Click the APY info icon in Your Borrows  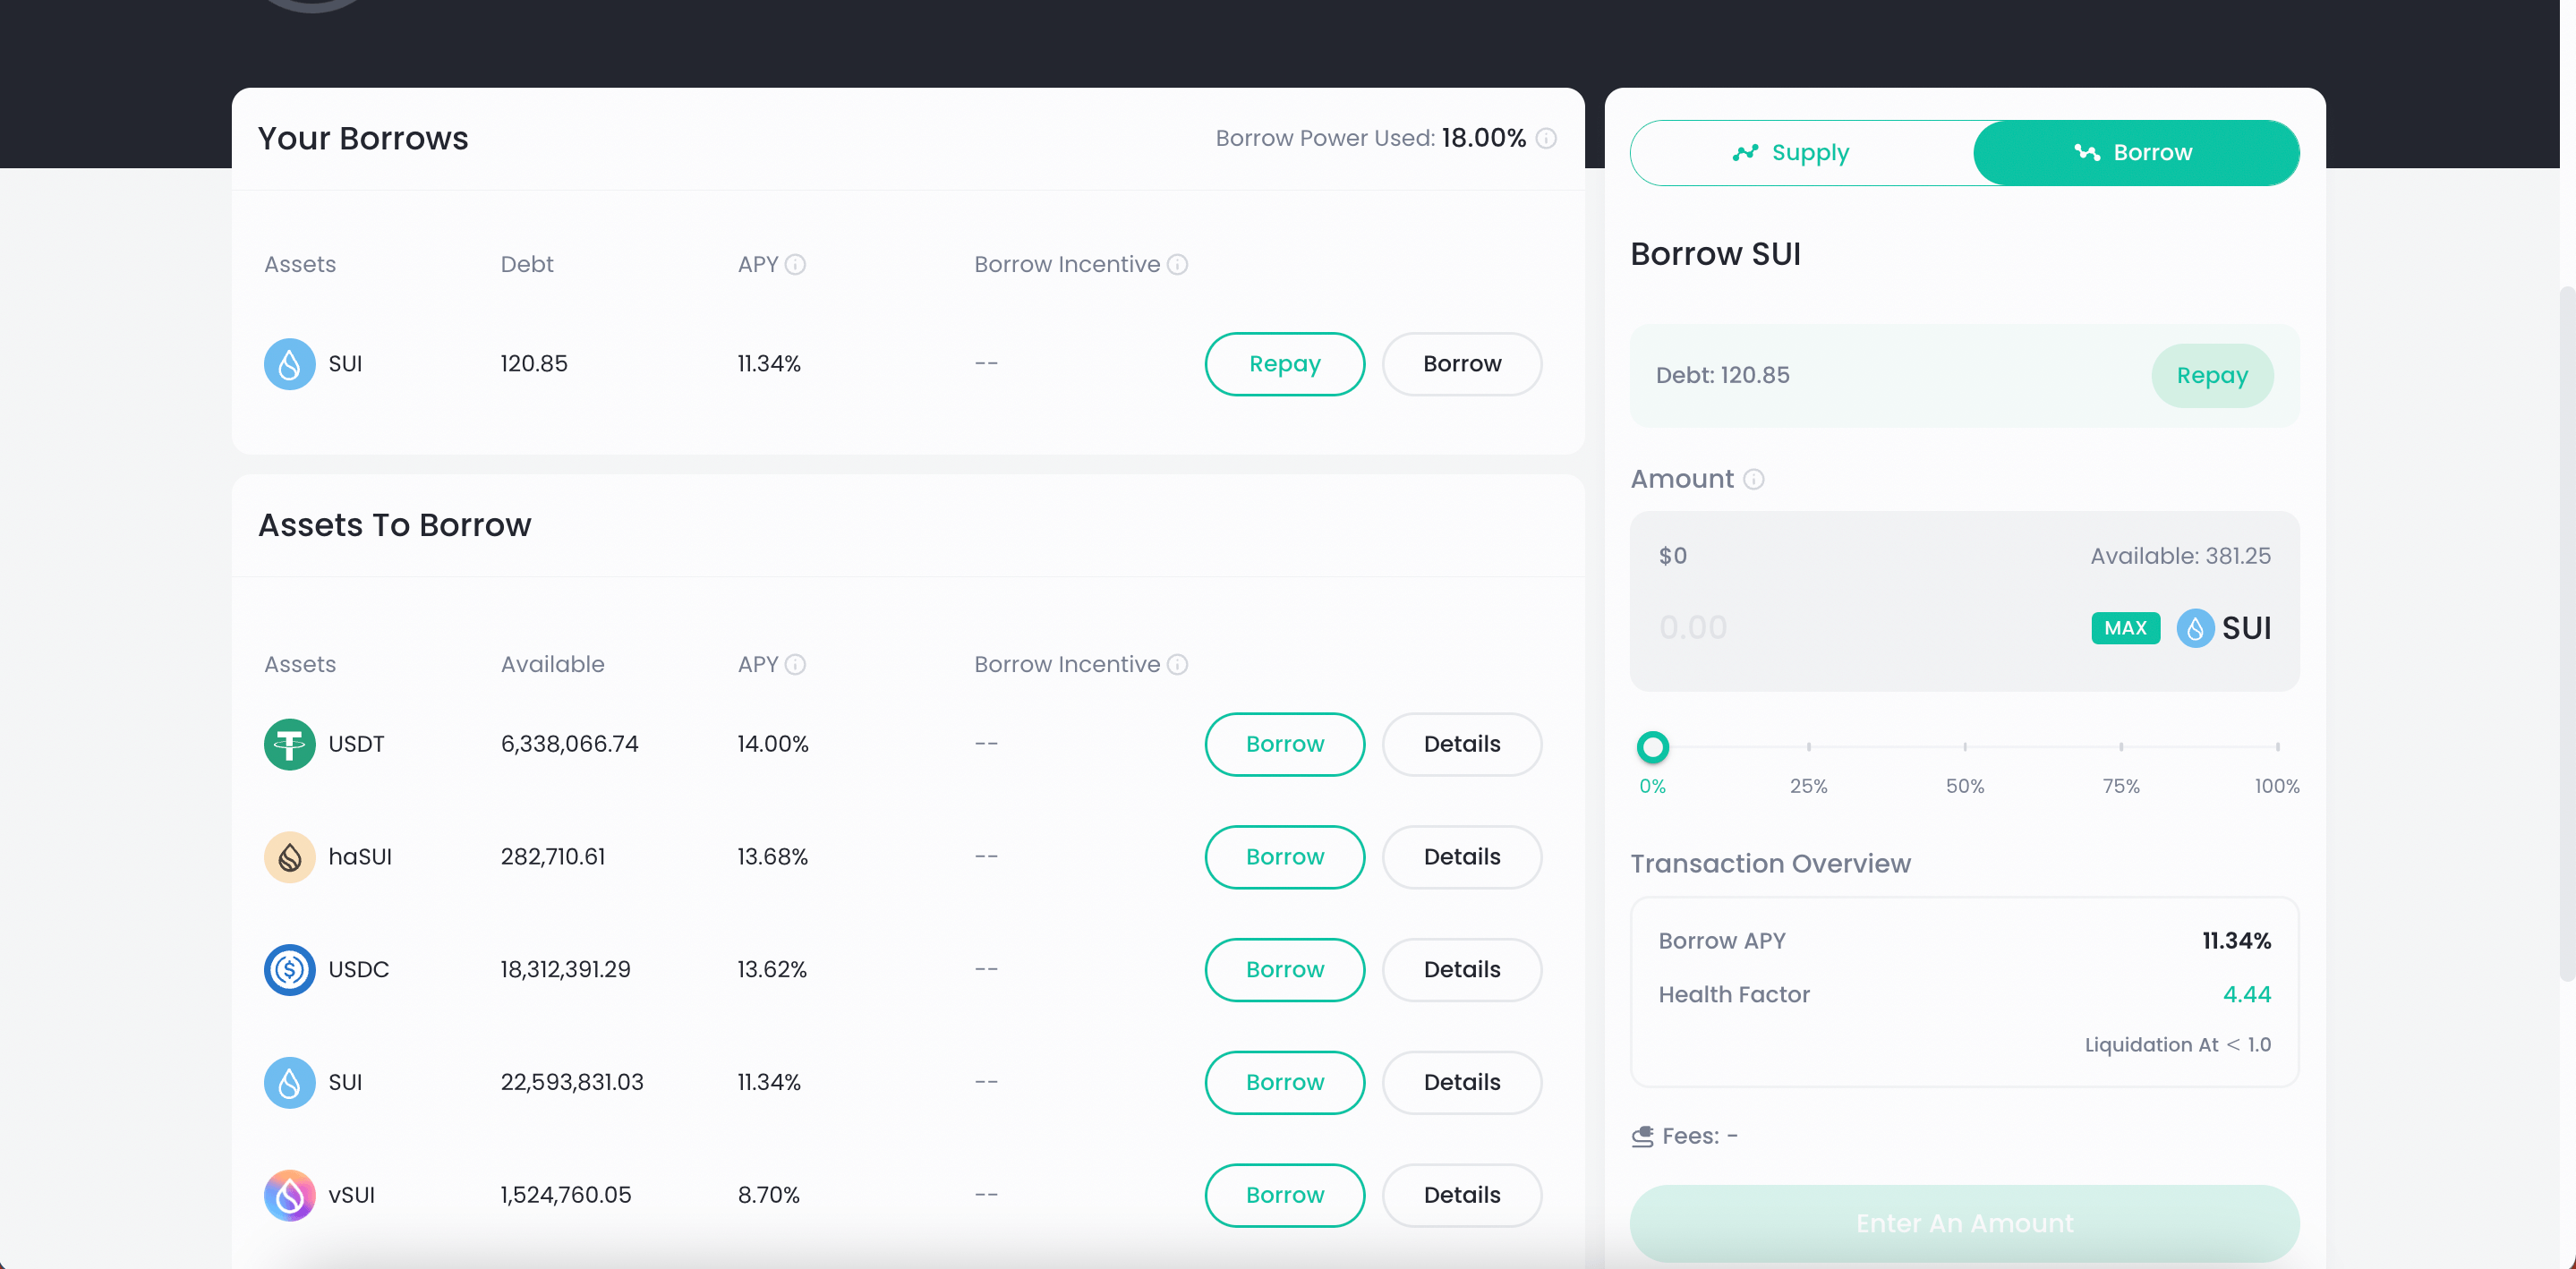tap(795, 264)
